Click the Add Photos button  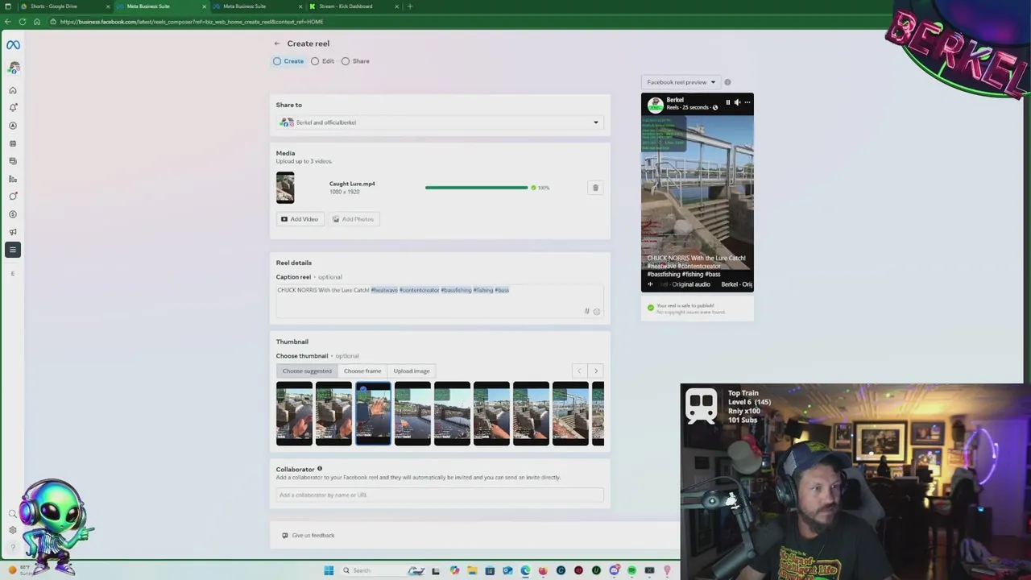354,219
